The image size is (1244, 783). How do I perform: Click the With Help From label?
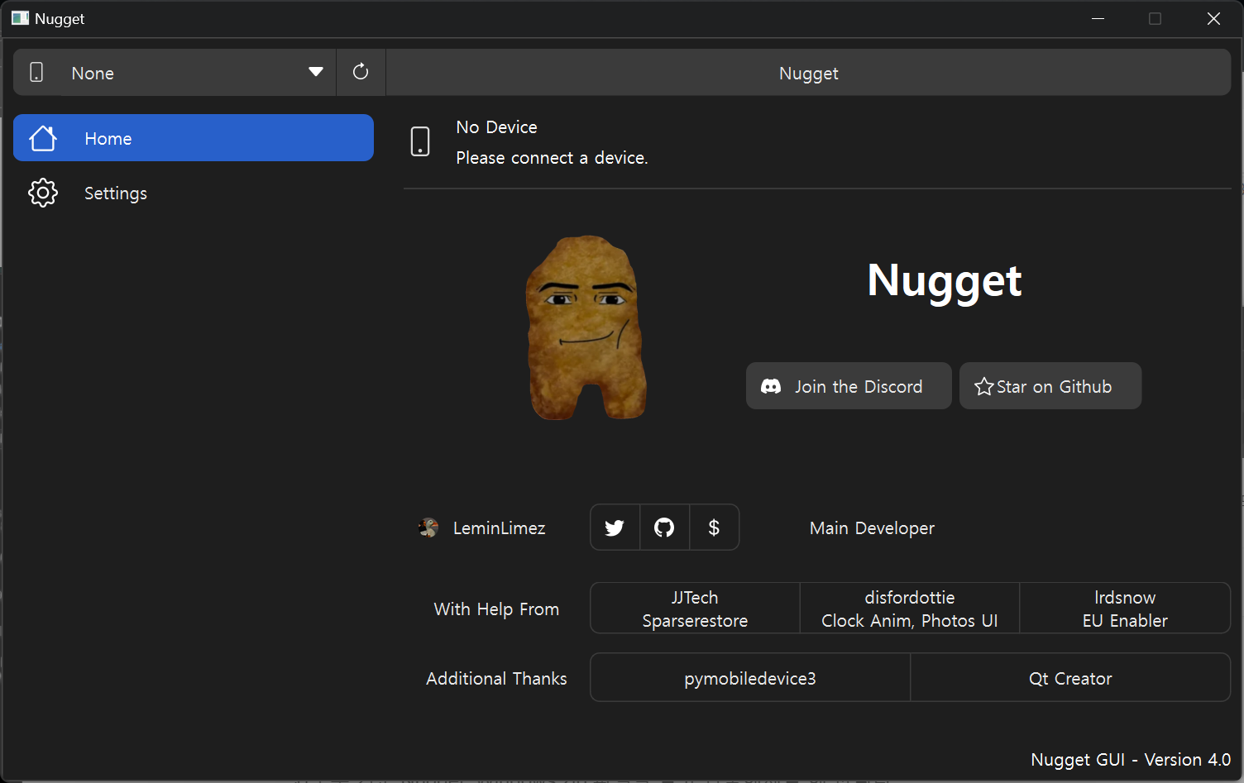496,609
